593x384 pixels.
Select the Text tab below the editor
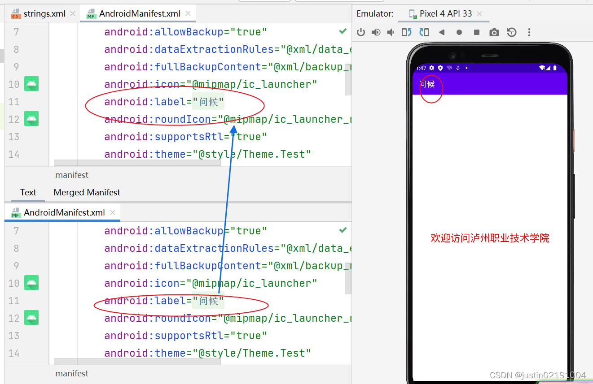point(28,192)
